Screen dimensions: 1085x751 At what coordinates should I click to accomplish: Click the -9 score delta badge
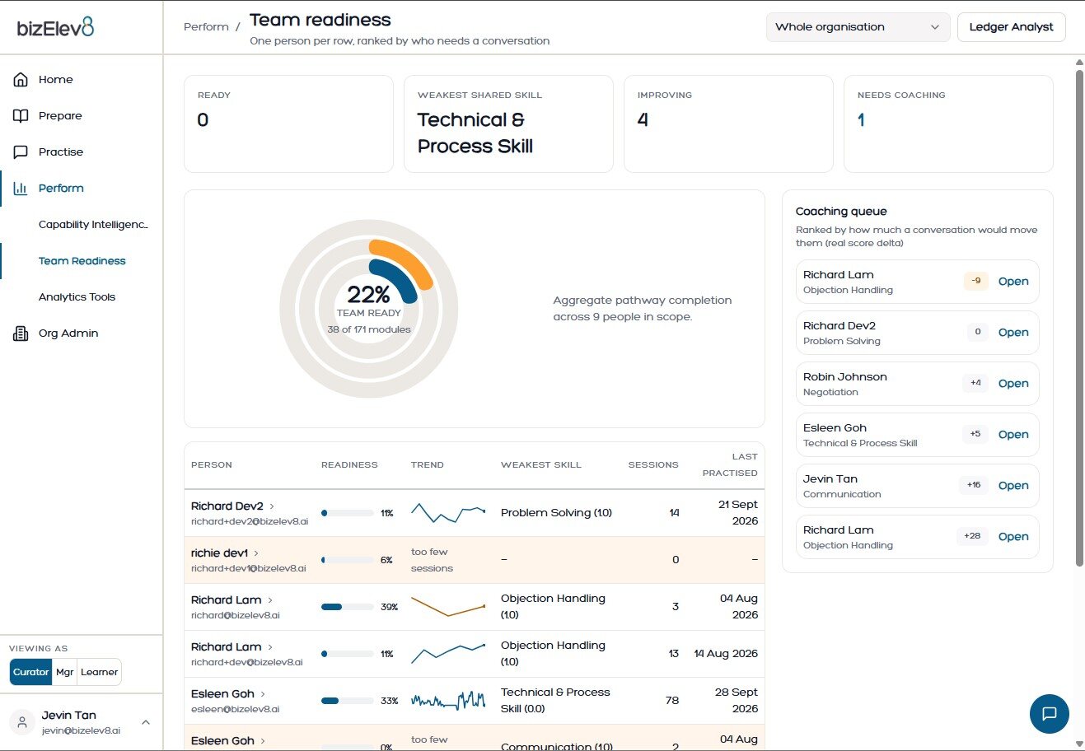click(x=975, y=282)
